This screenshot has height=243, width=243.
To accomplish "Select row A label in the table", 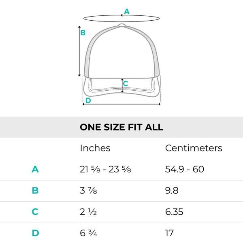I will tap(35, 169).
